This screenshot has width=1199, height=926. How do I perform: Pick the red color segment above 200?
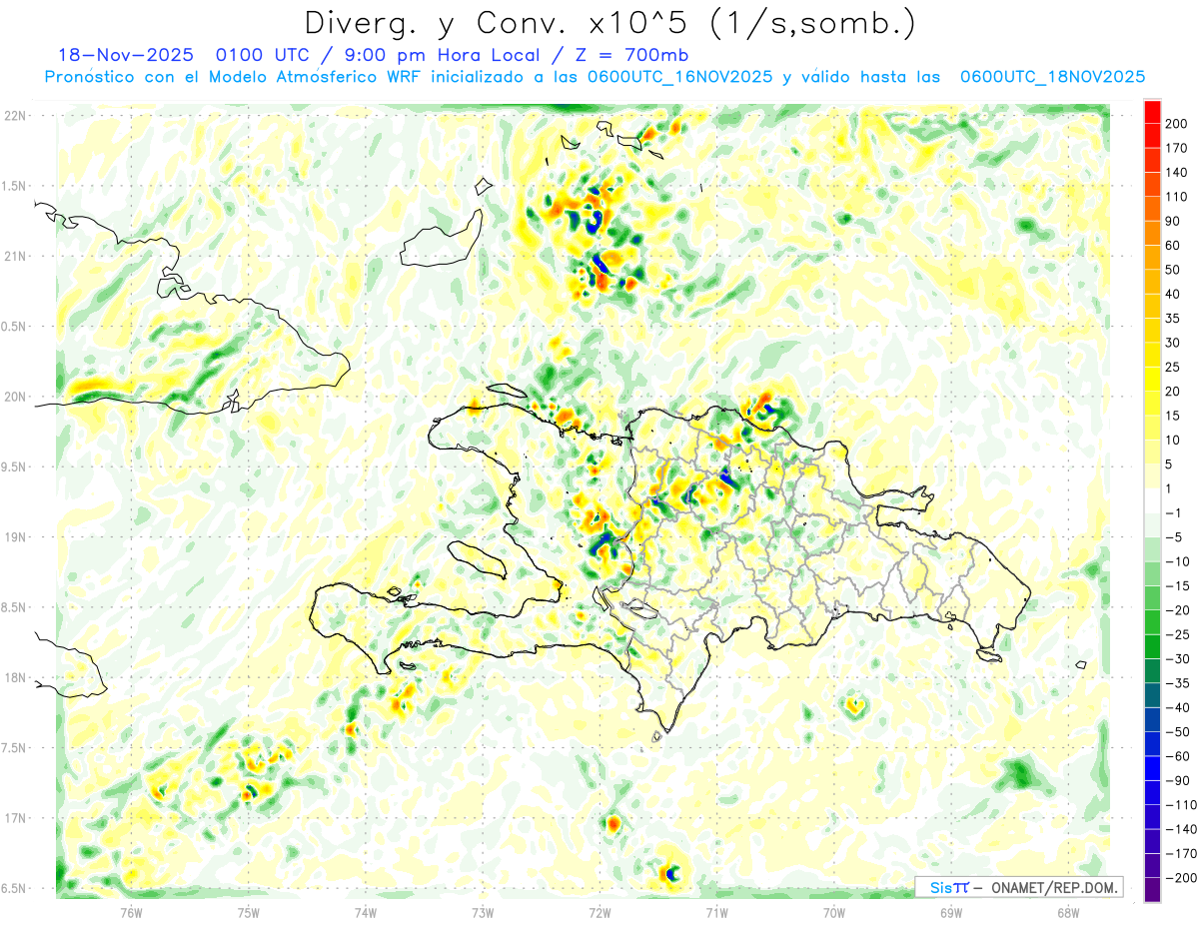pyautogui.click(x=1152, y=112)
